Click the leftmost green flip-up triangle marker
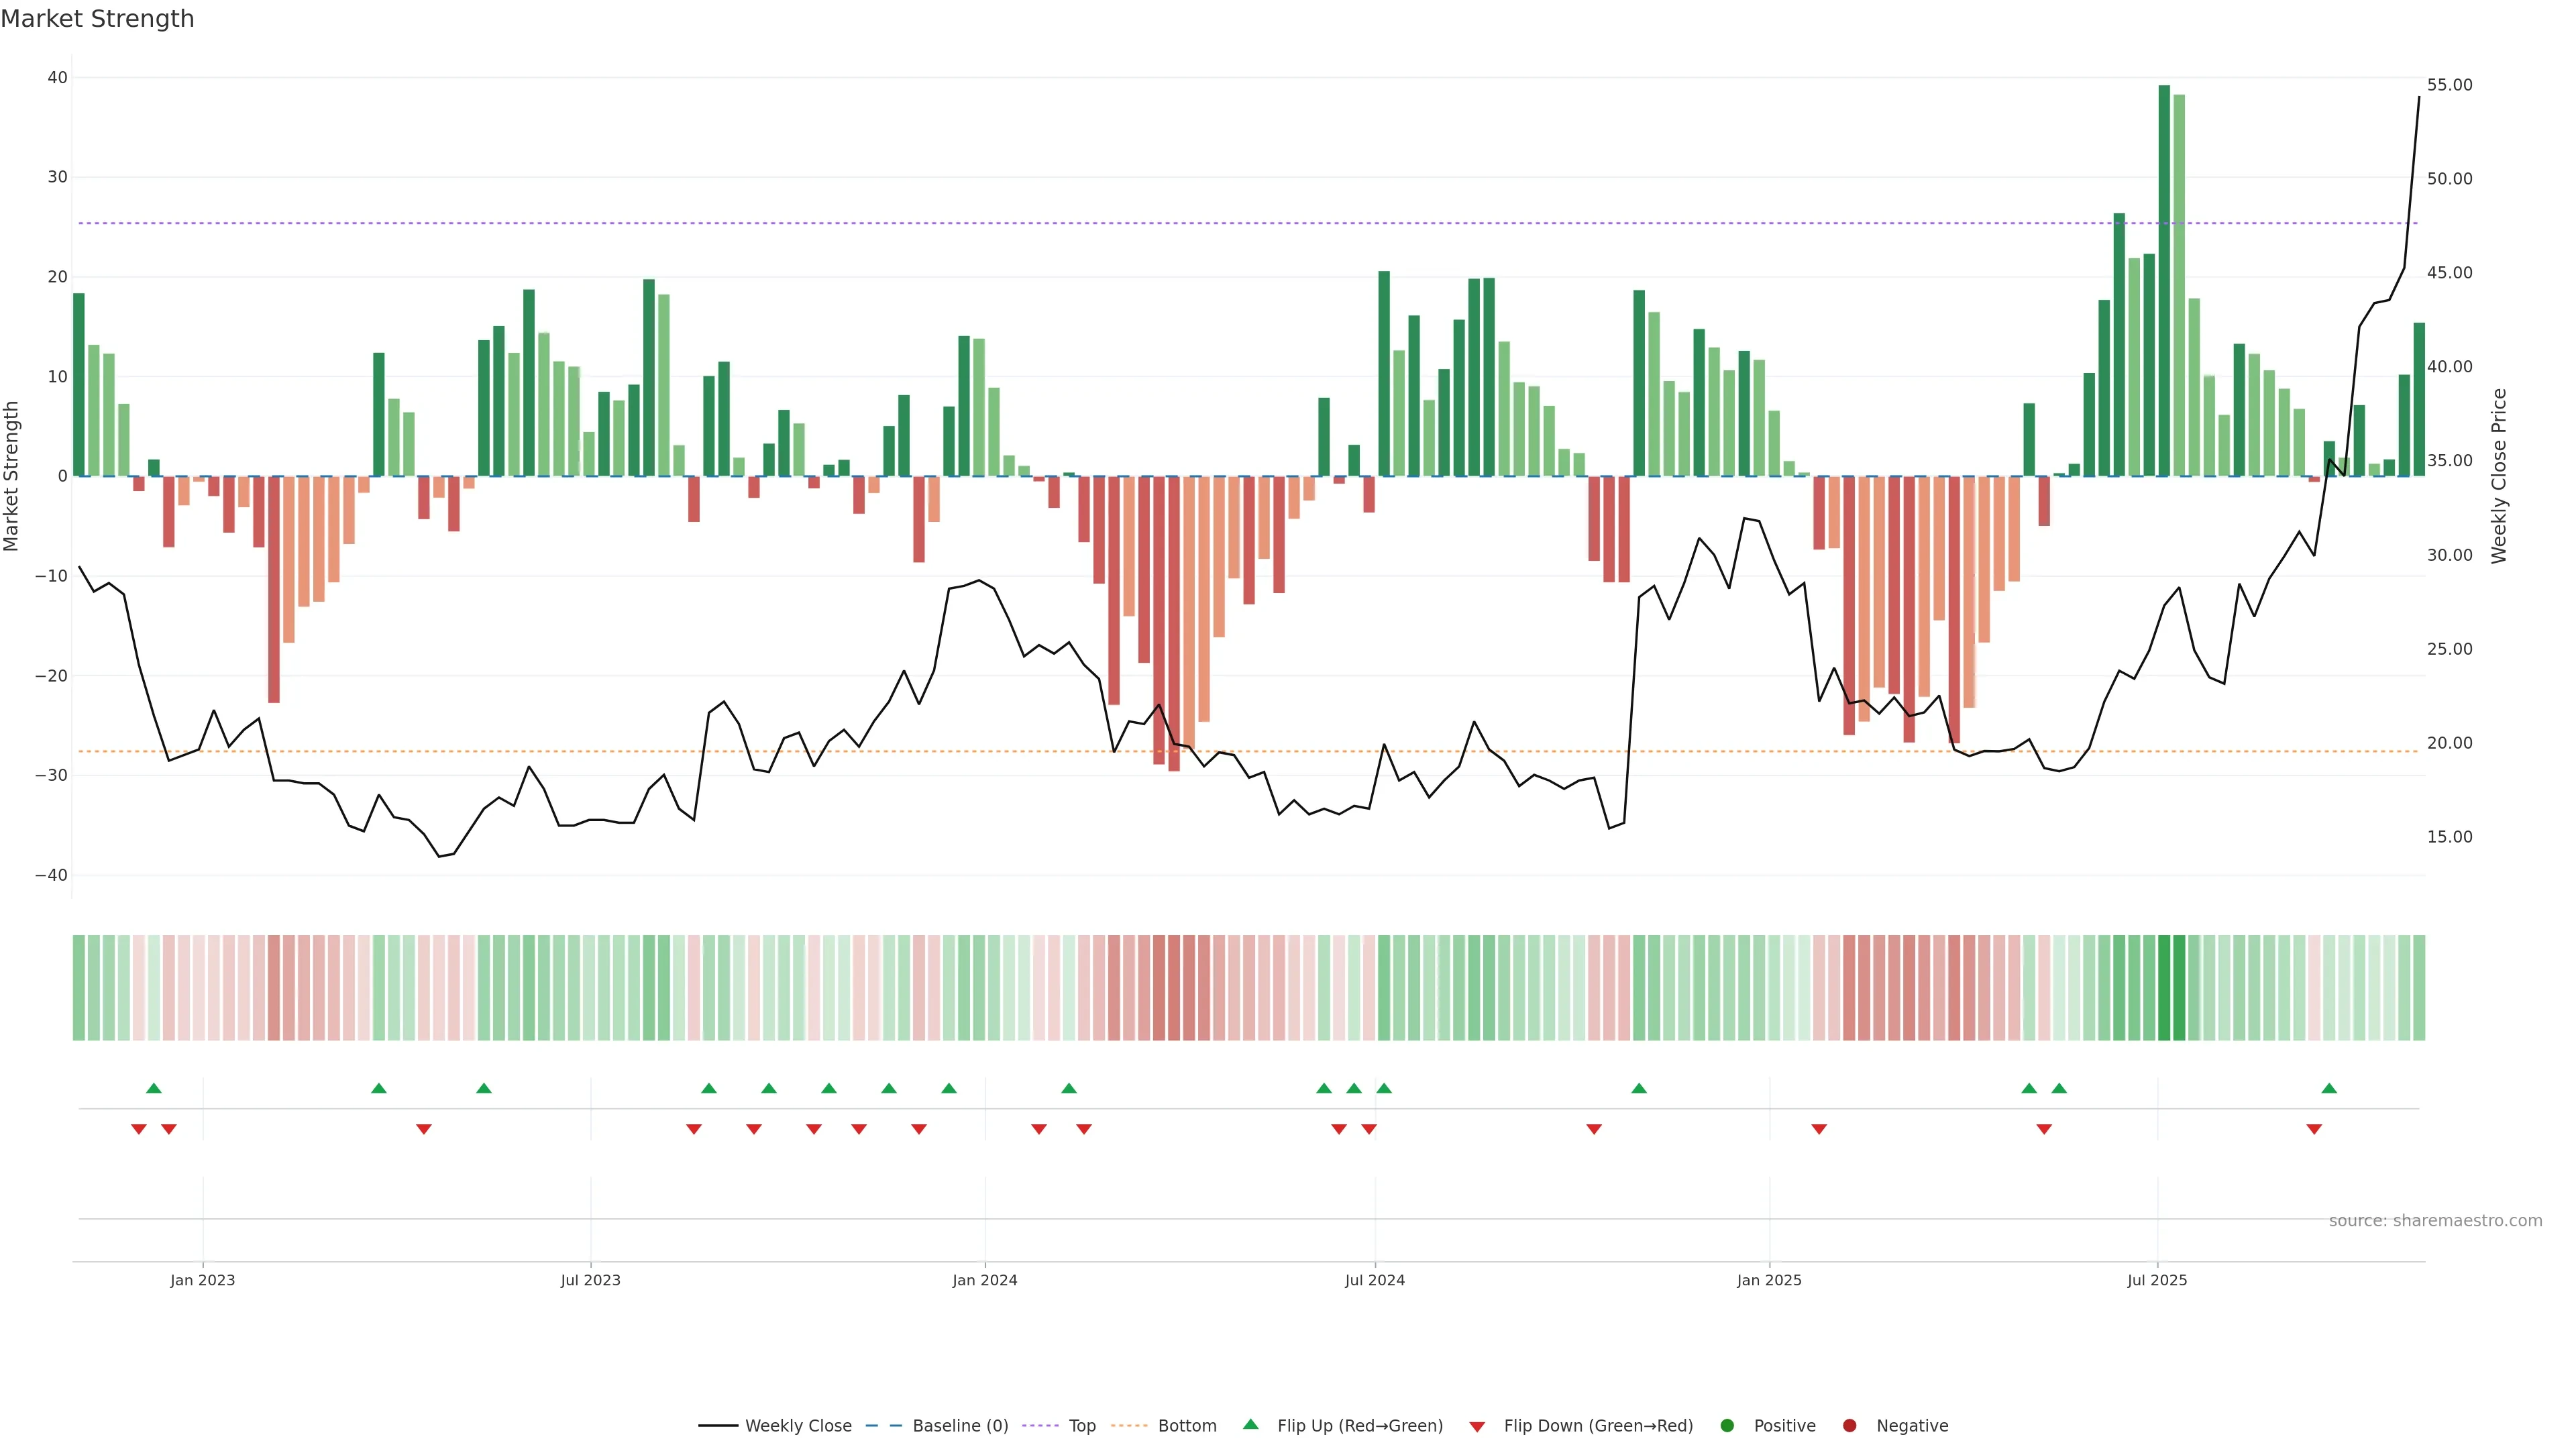Image resolution: width=2576 pixels, height=1449 pixels. tap(153, 1088)
